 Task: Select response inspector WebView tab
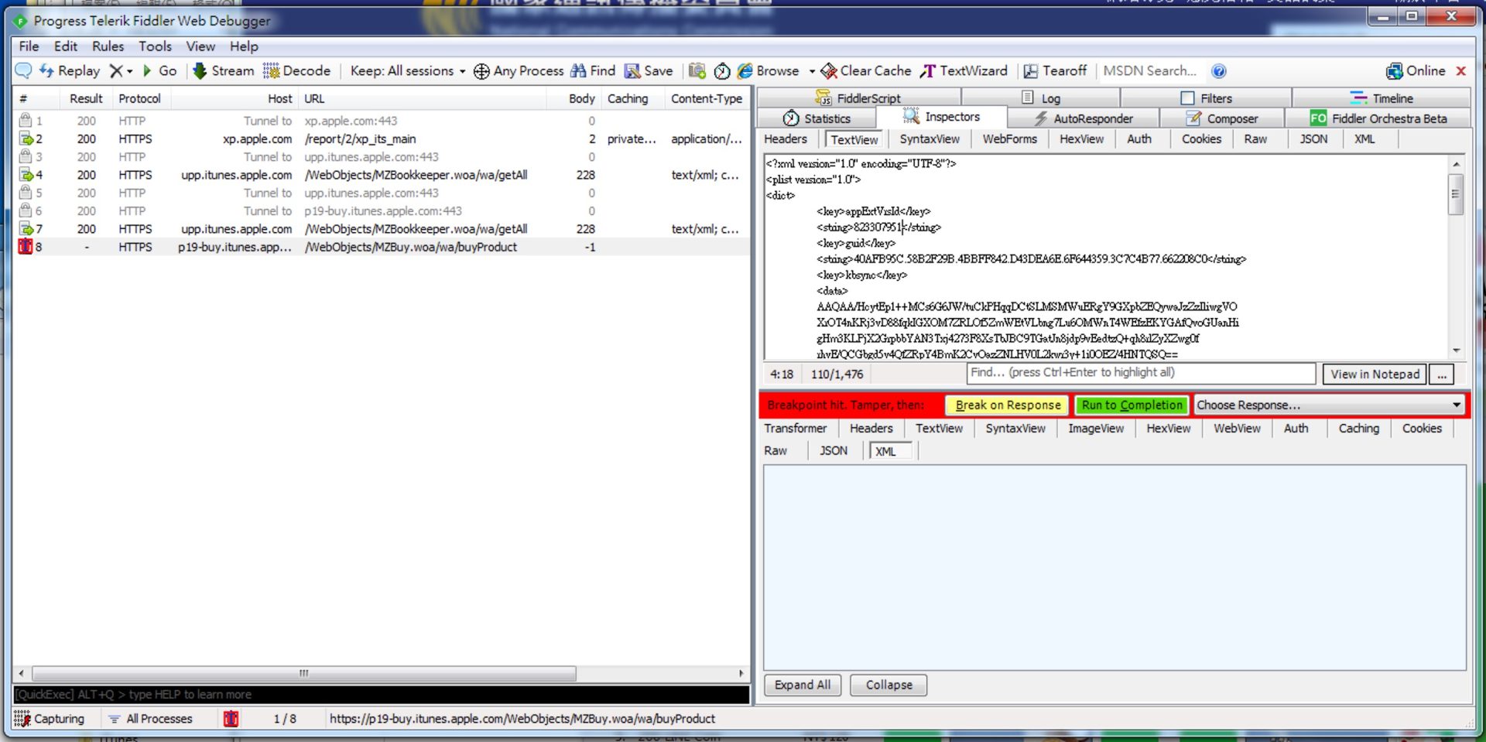1237,429
